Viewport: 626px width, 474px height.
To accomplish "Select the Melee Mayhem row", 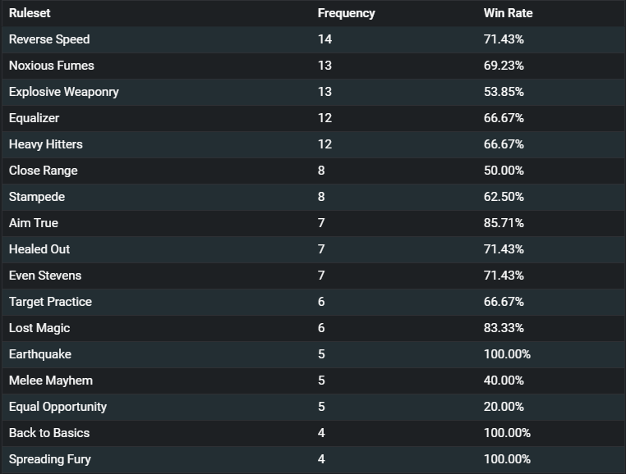I will (314, 381).
